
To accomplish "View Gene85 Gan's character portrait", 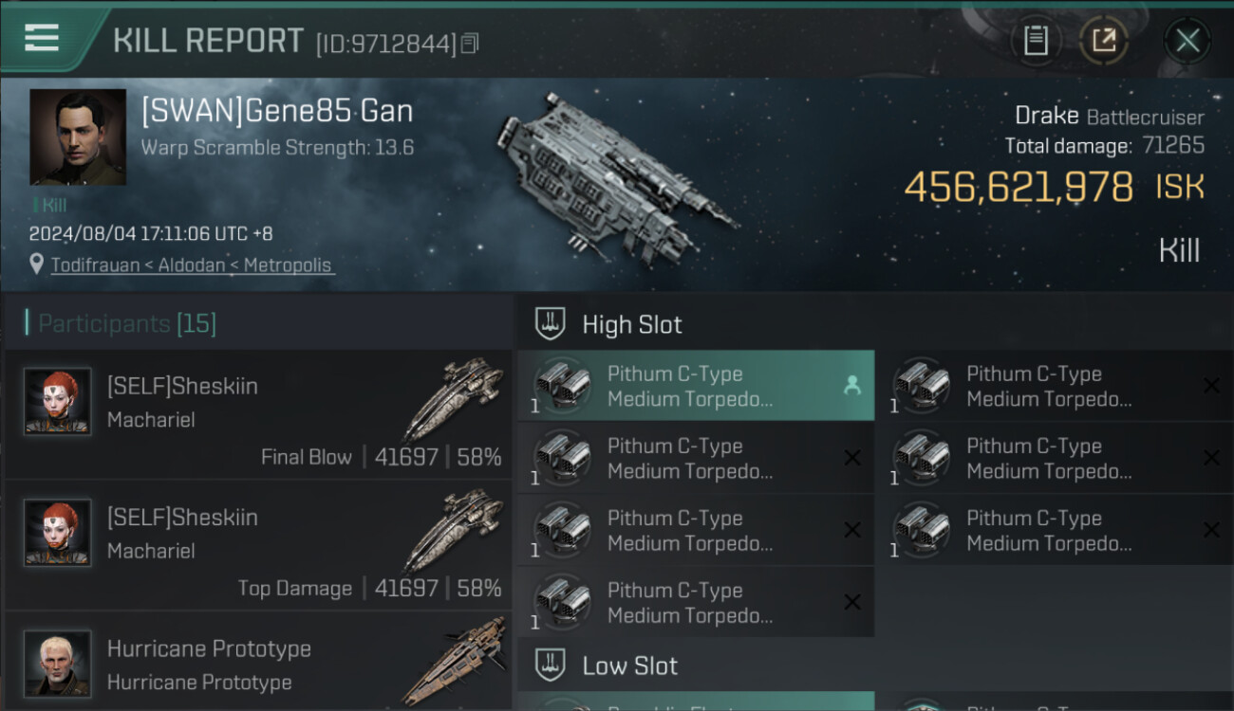I will click(78, 137).
